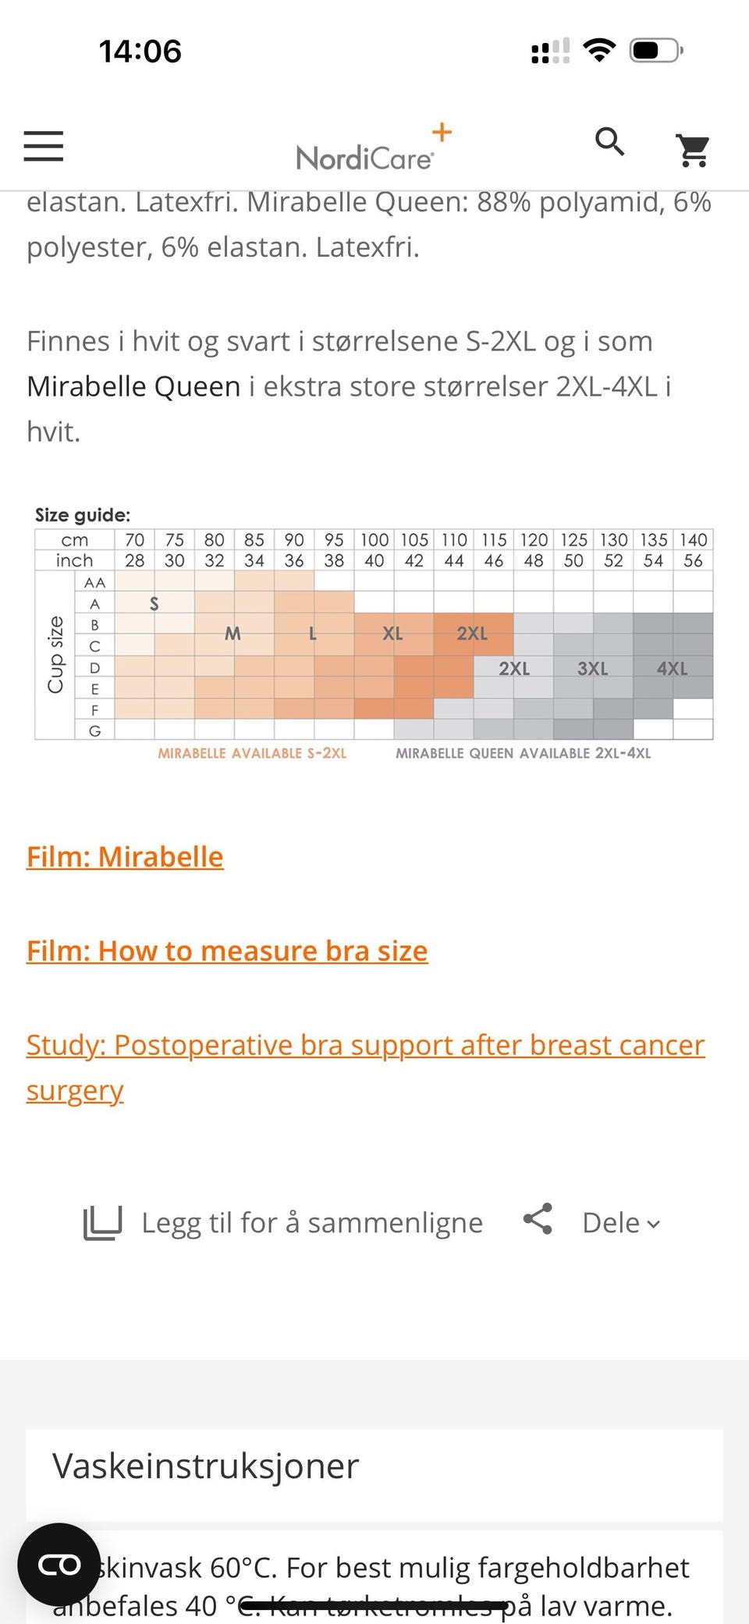Open the Film: Mirabelle link
The image size is (749, 1624).
[x=125, y=857]
